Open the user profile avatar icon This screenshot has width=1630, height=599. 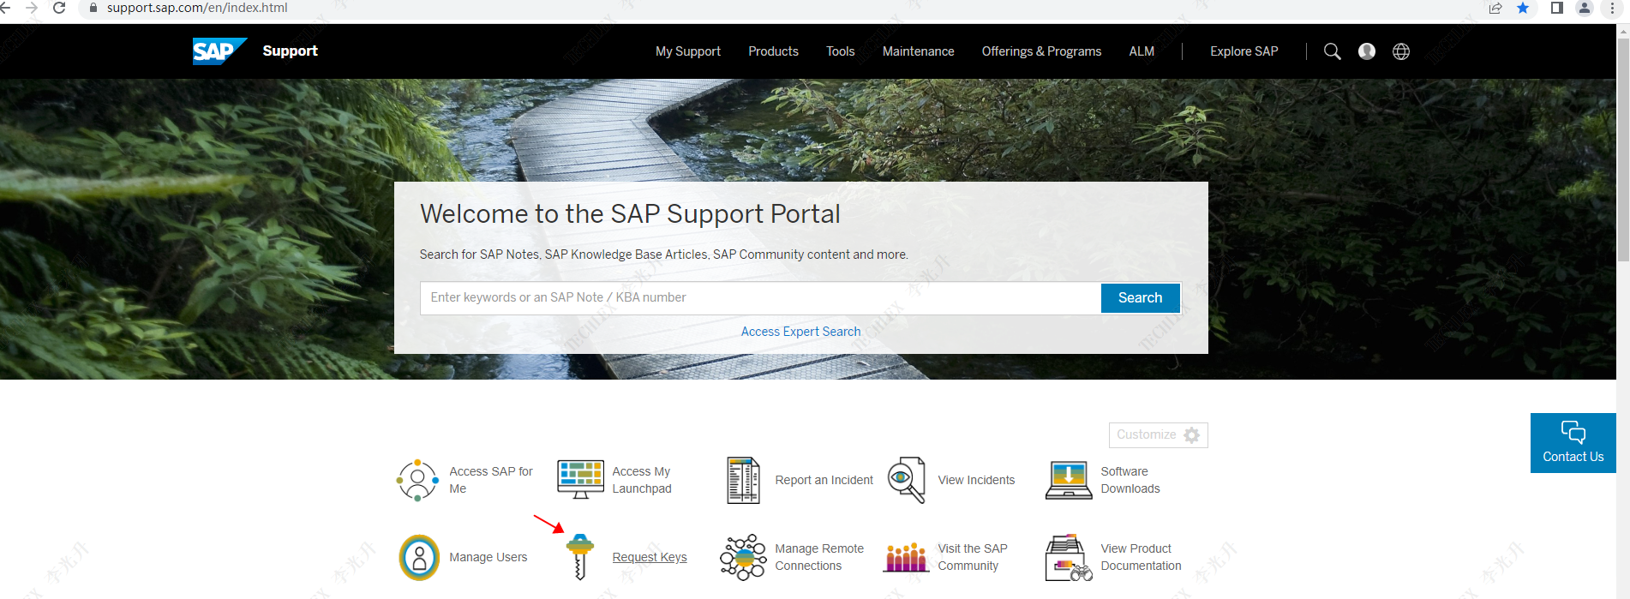point(1367,51)
